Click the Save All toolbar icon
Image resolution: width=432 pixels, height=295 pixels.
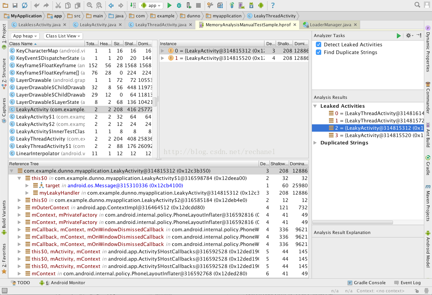click(x=15, y=5)
